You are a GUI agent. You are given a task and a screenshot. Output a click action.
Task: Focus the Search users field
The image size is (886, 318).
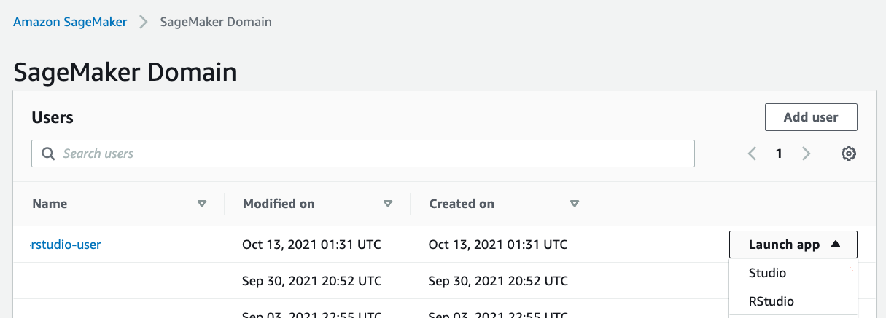(x=363, y=154)
